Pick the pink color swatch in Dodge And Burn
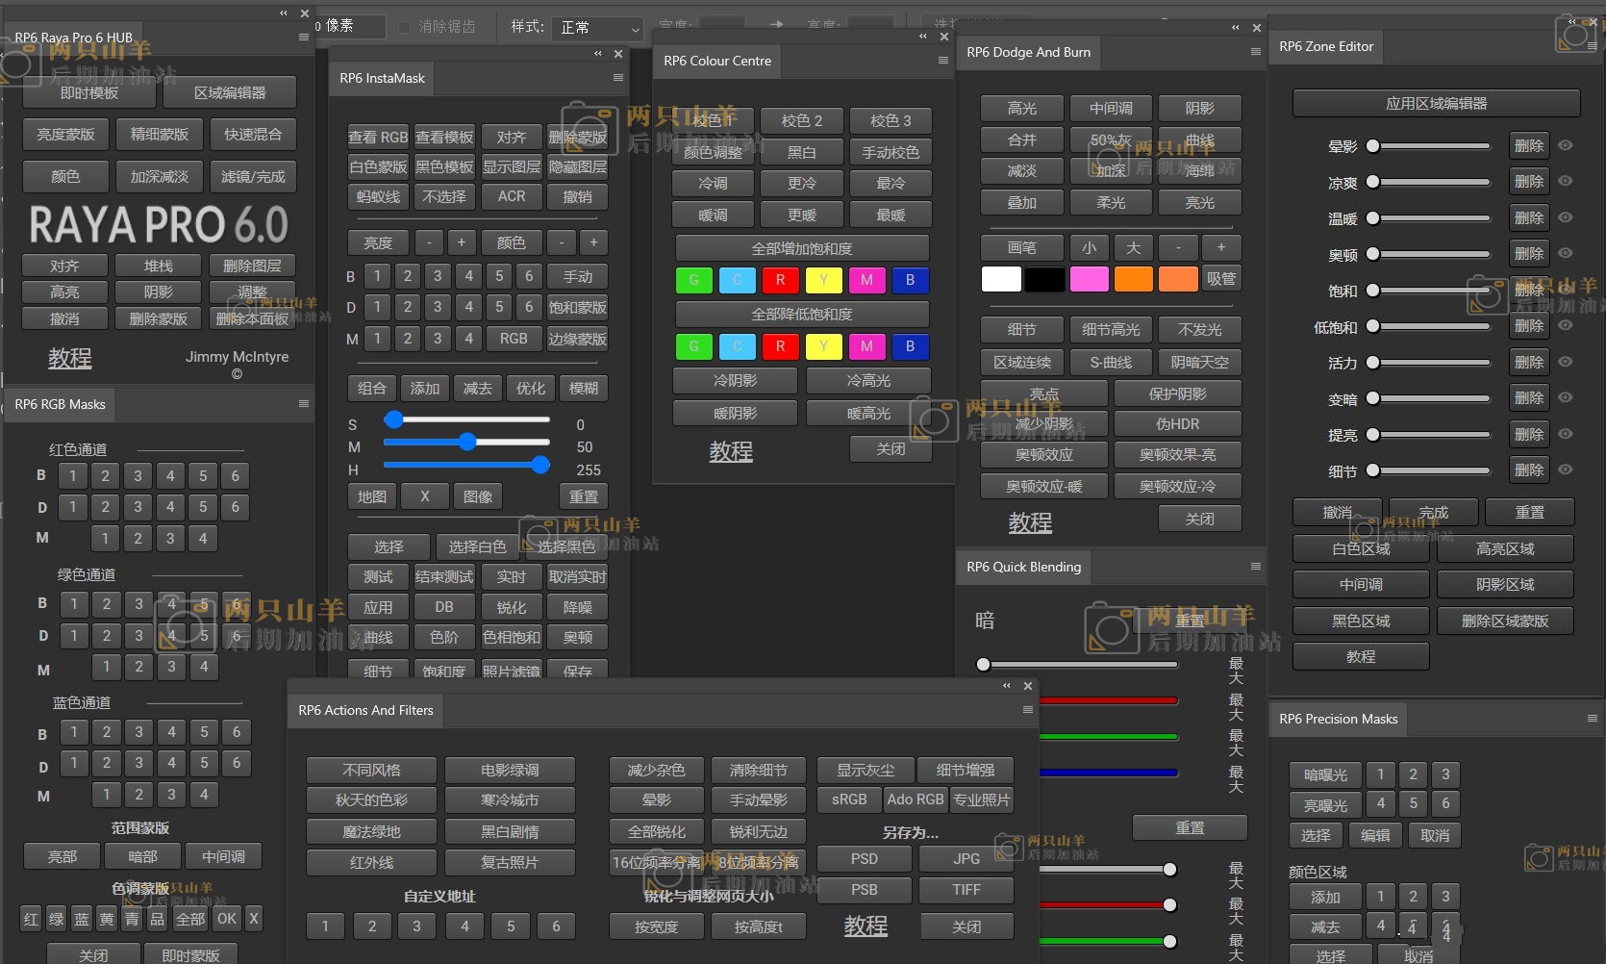The image size is (1606, 964). [1089, 279]
